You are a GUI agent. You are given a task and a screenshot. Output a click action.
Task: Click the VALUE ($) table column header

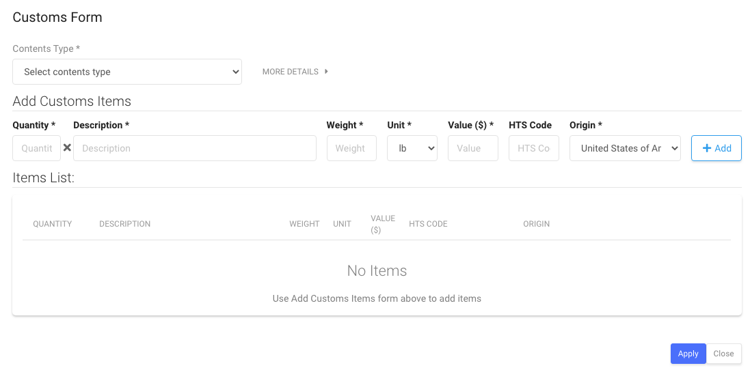tap(383, 224)
